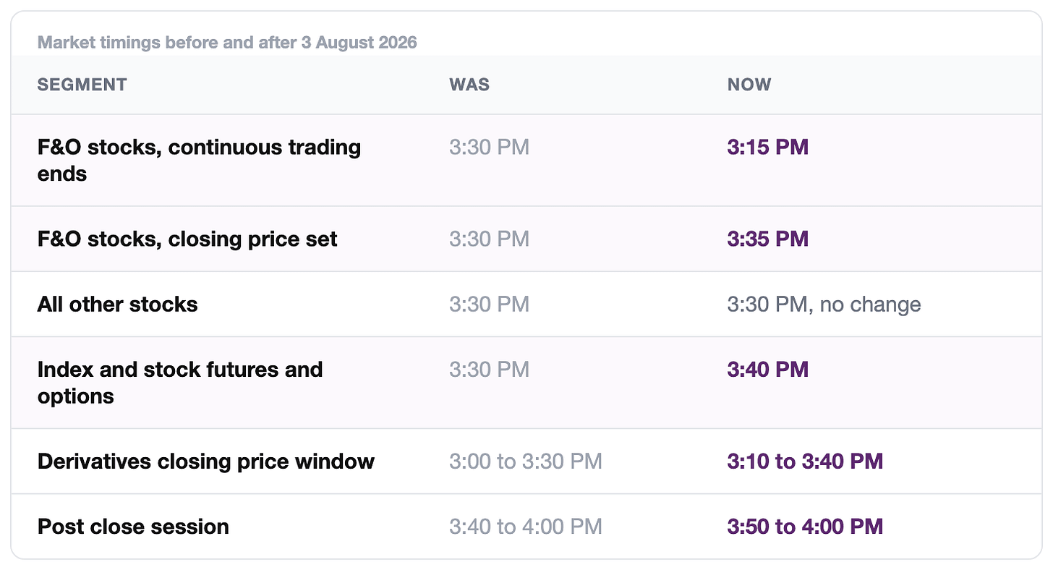
Task: Click the 'F&O stocks, closing price set' row label
Action: point(187,239)
